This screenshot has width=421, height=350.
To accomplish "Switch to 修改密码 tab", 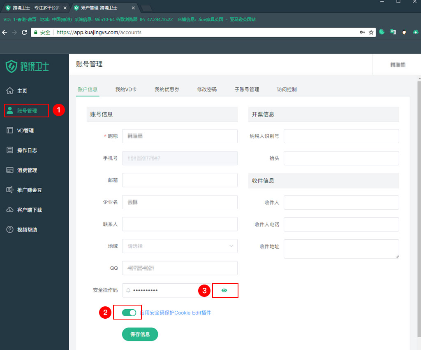I will [x=207, y=89].
